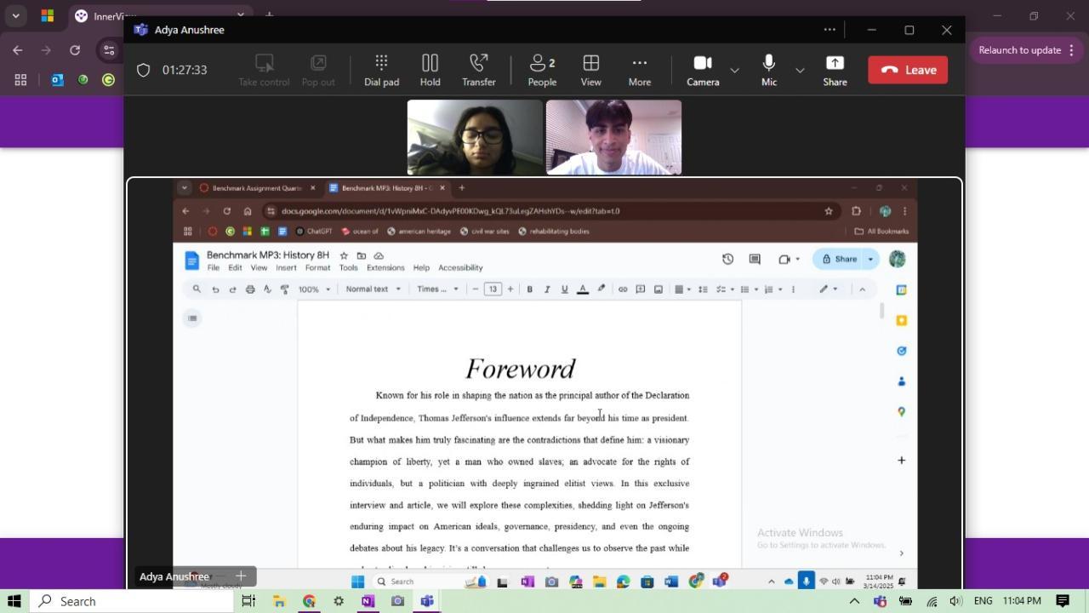Screen dimensions: 1089x613
Task: Open the Format menu in shared Google Doc
Action: point(317,267)
